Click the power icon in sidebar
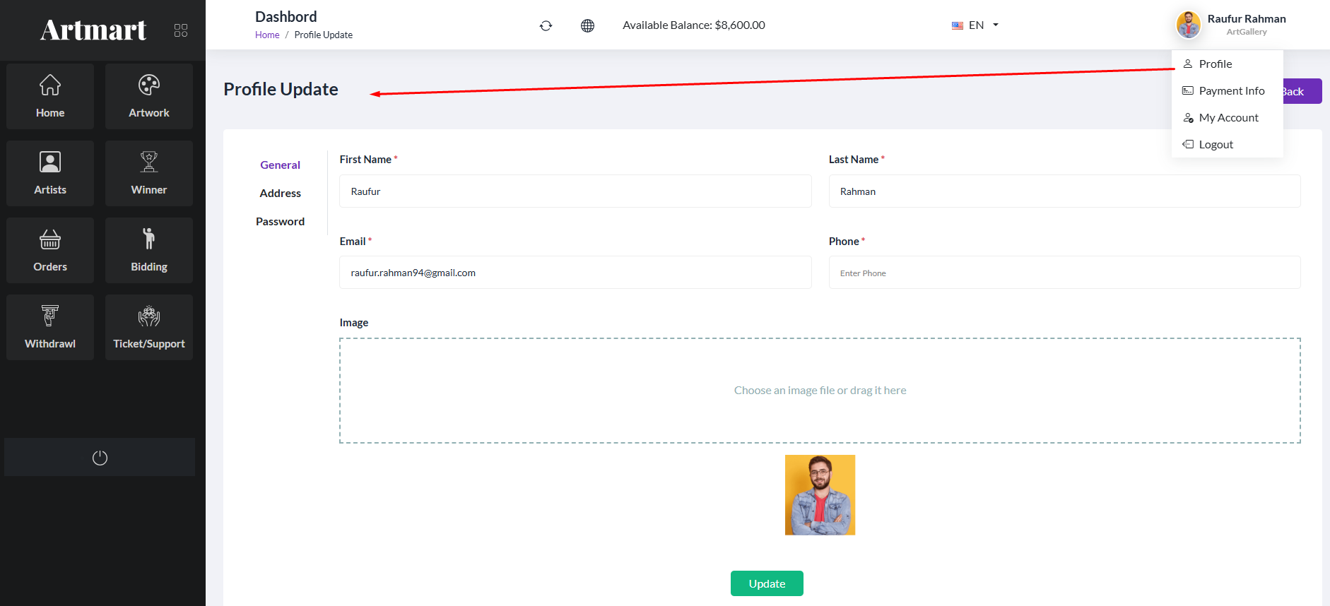Viewport: 1330px width, 606px height. pos(100,458)
